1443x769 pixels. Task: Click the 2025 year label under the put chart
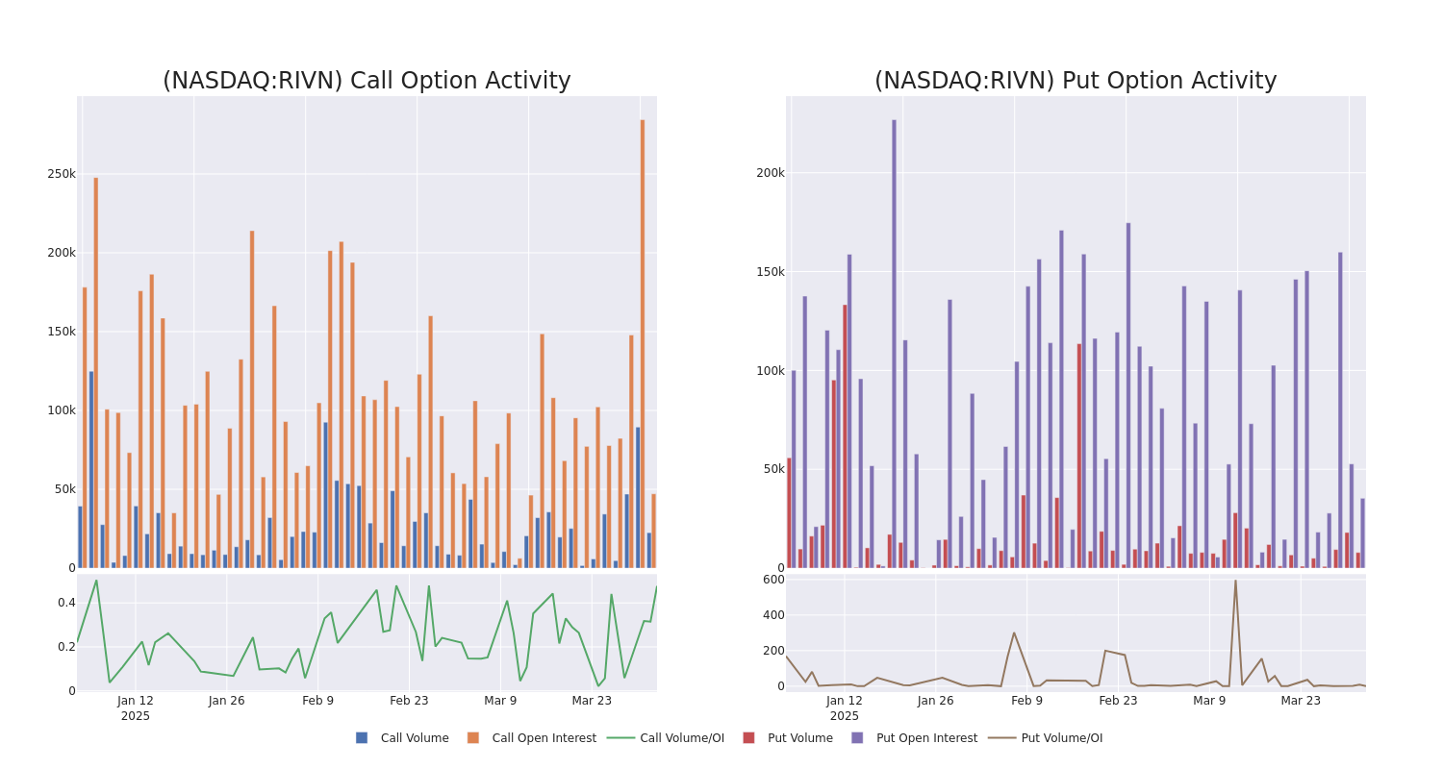point(845,716)
